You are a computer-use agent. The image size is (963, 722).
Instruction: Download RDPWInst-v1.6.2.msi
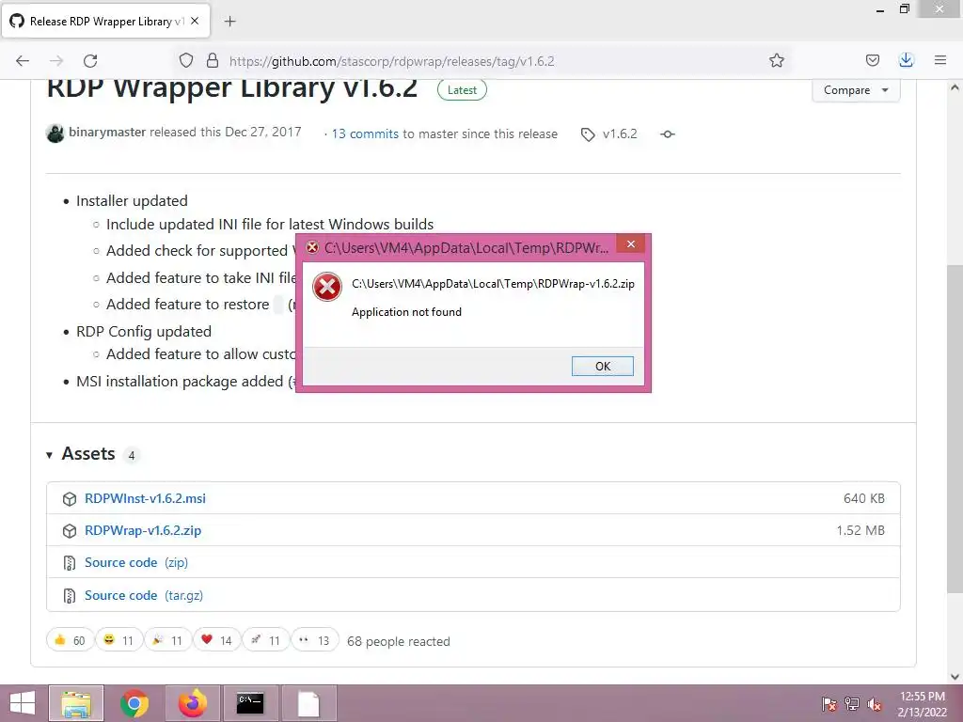145,498
